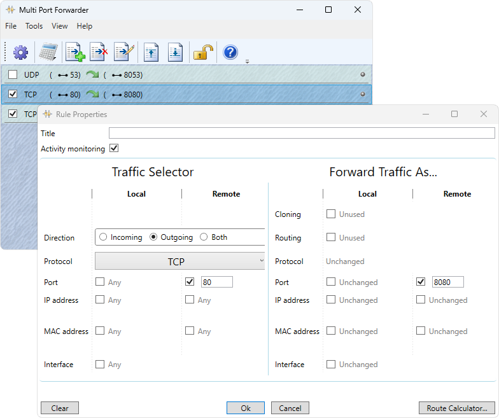Viewport: 499px width, 418px height.
Task: Open the File menu
Action: 11,26
